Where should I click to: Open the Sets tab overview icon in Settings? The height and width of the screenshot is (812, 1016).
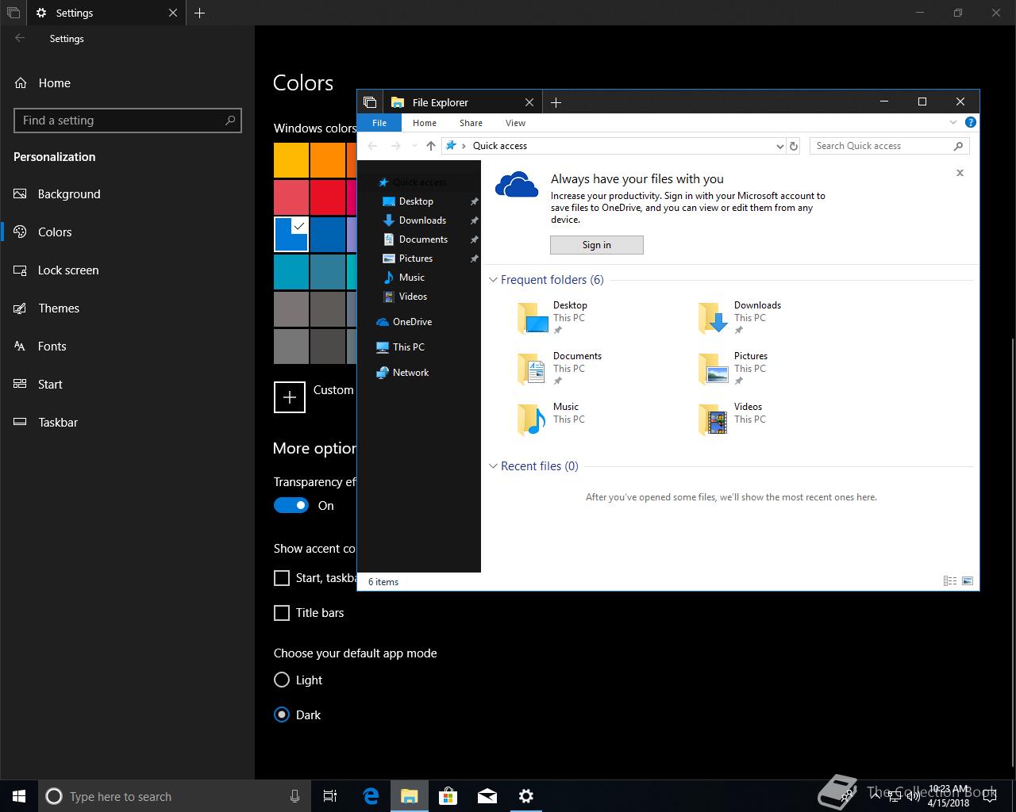point(13,13)
